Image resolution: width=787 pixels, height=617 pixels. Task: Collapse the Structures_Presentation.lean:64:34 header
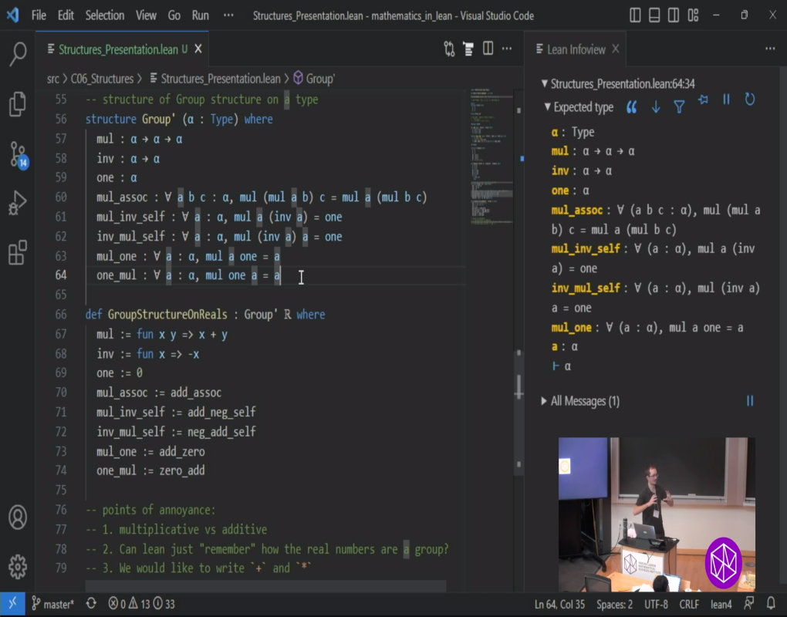[x=544, y=84]
